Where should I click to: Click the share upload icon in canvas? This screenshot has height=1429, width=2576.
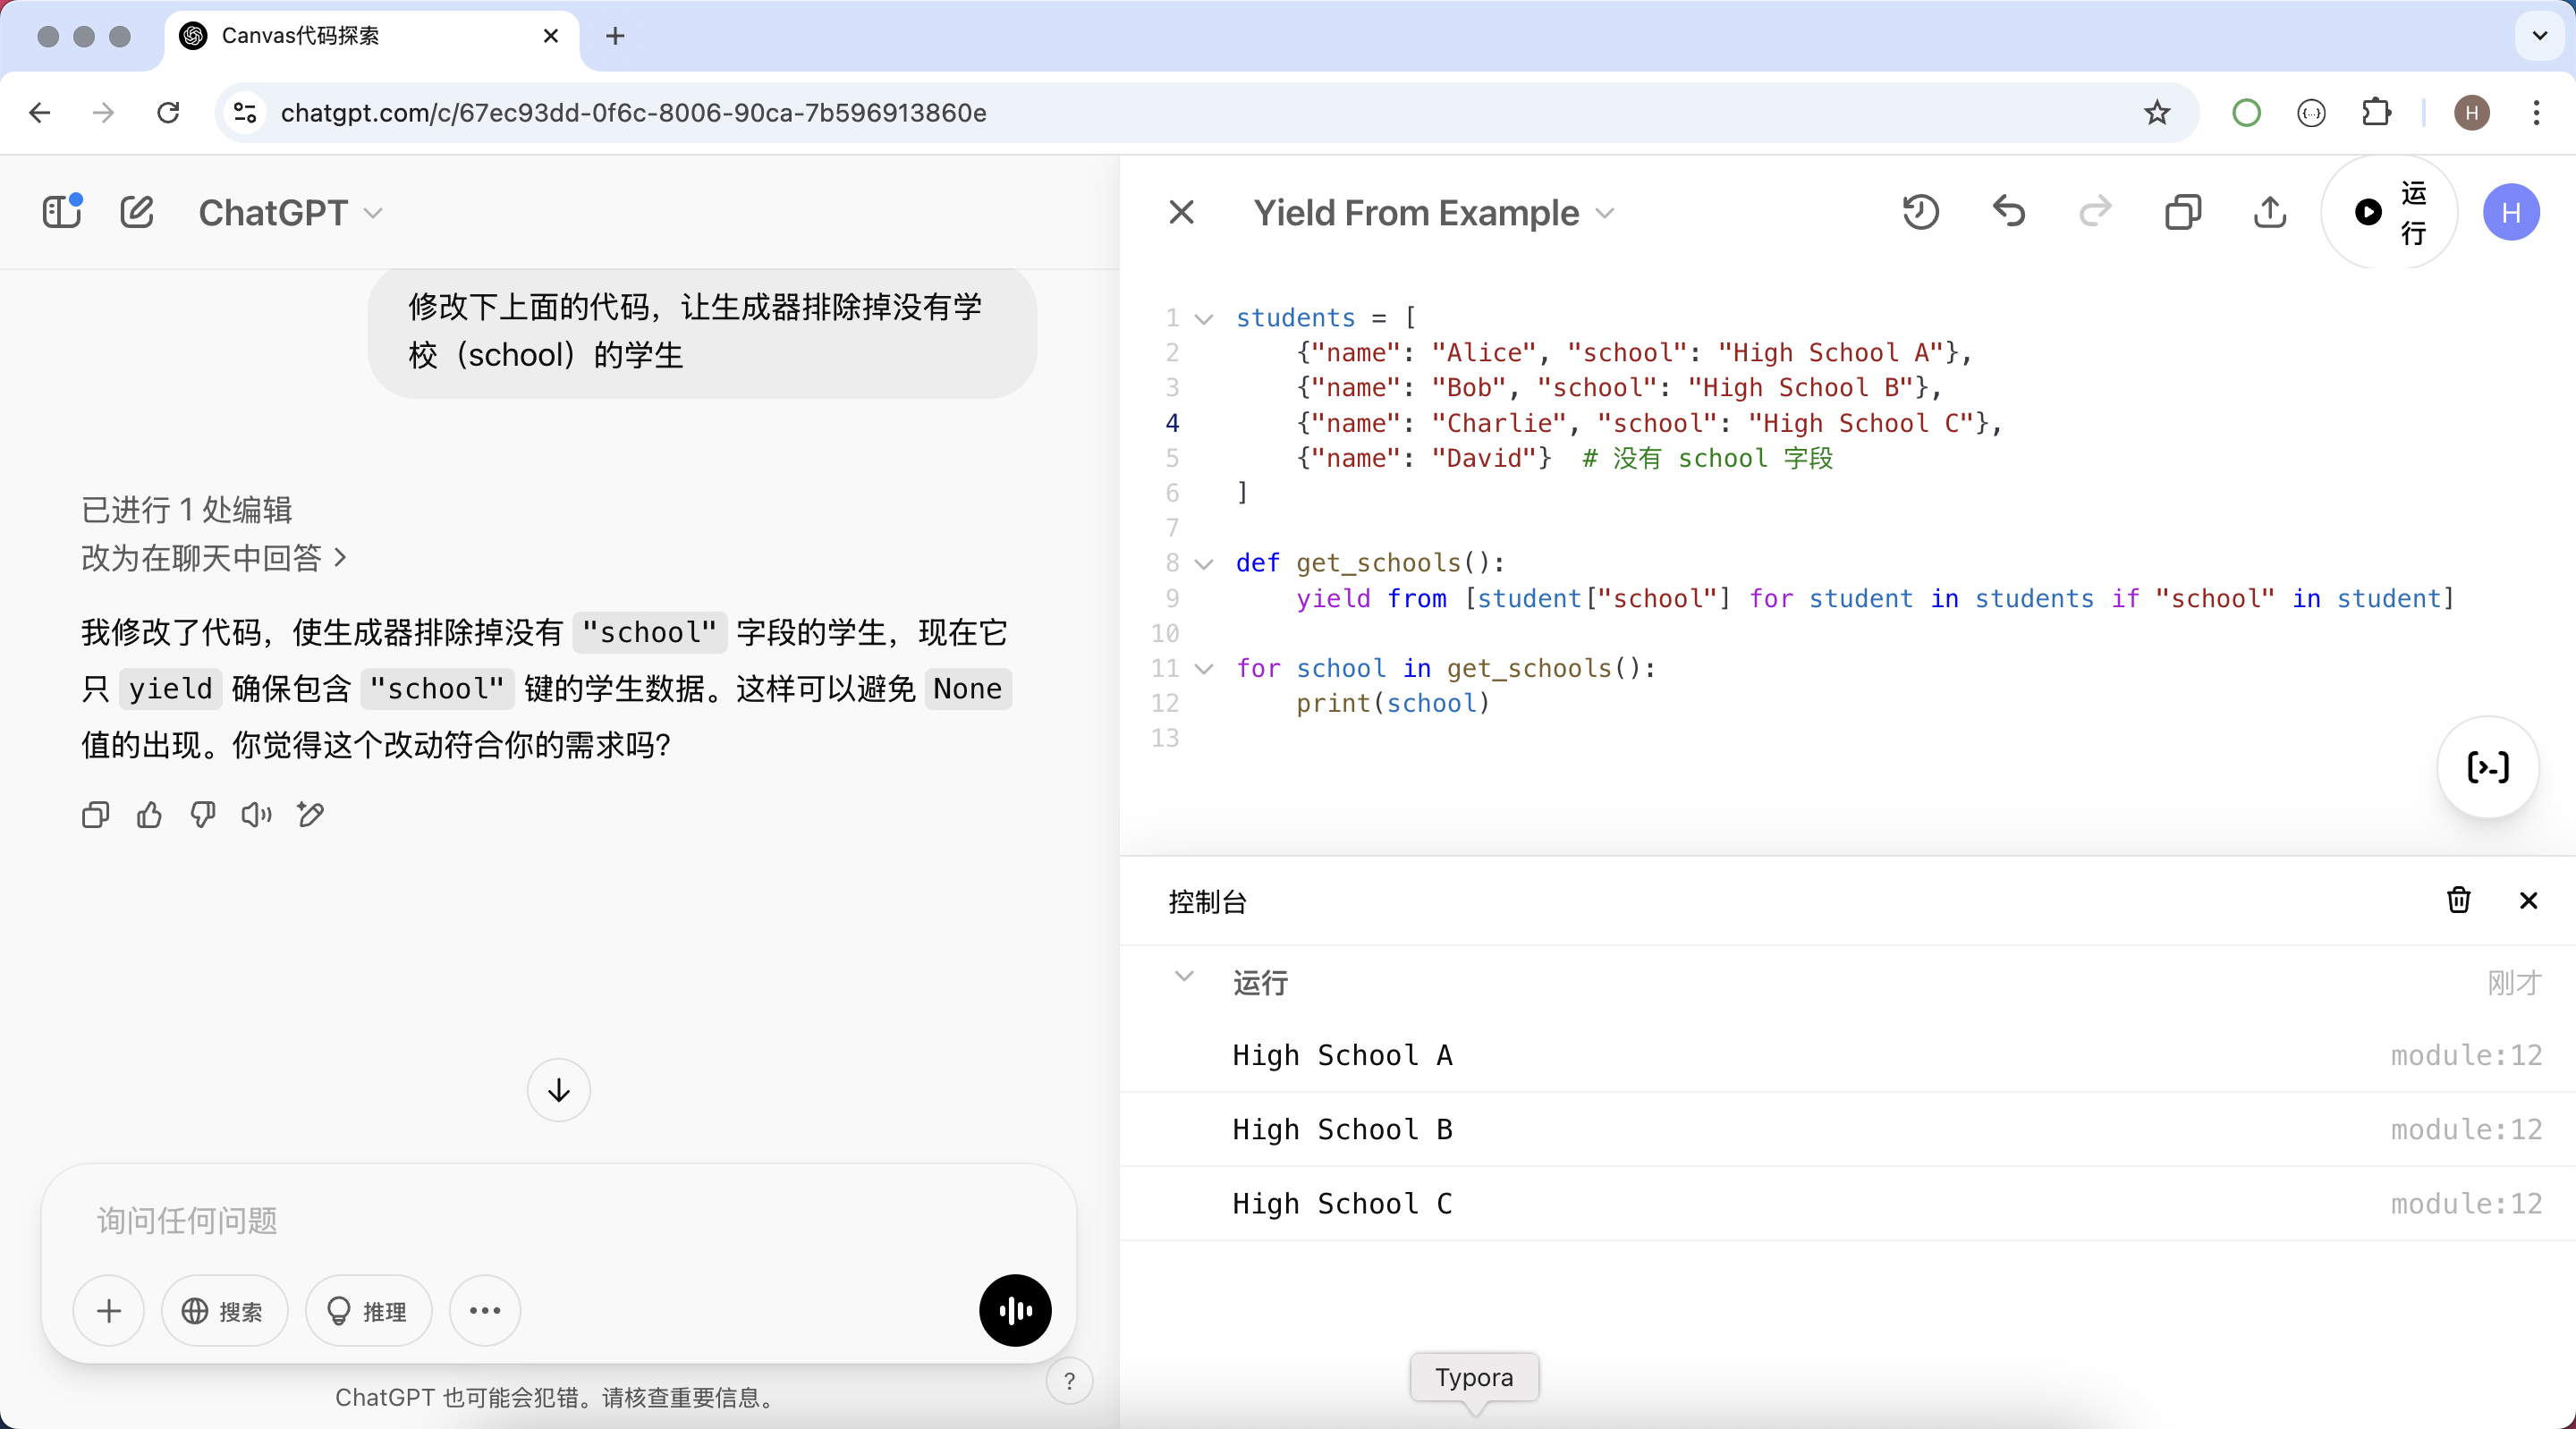click(x=2270, y=212)
